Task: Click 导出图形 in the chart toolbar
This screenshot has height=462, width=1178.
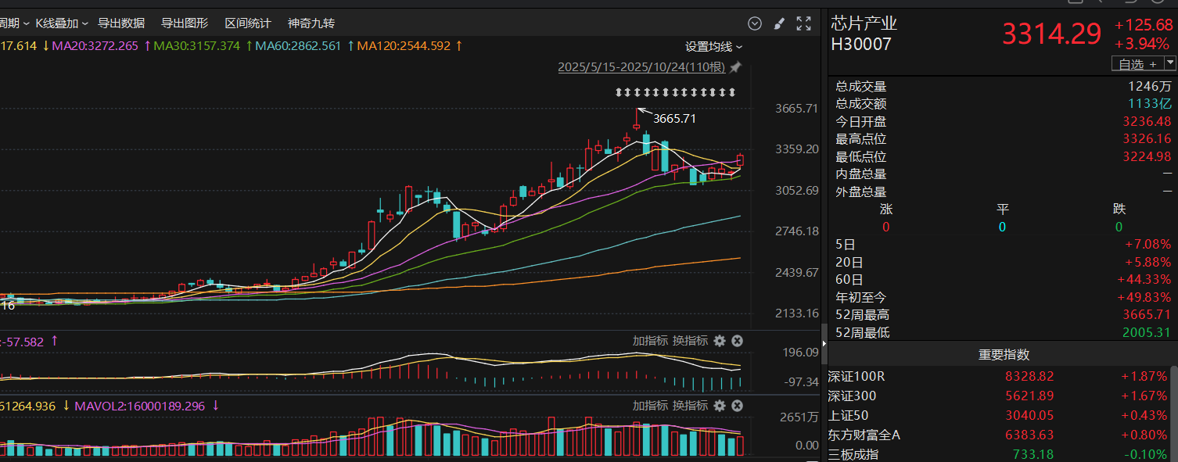Action: (185, 23)
